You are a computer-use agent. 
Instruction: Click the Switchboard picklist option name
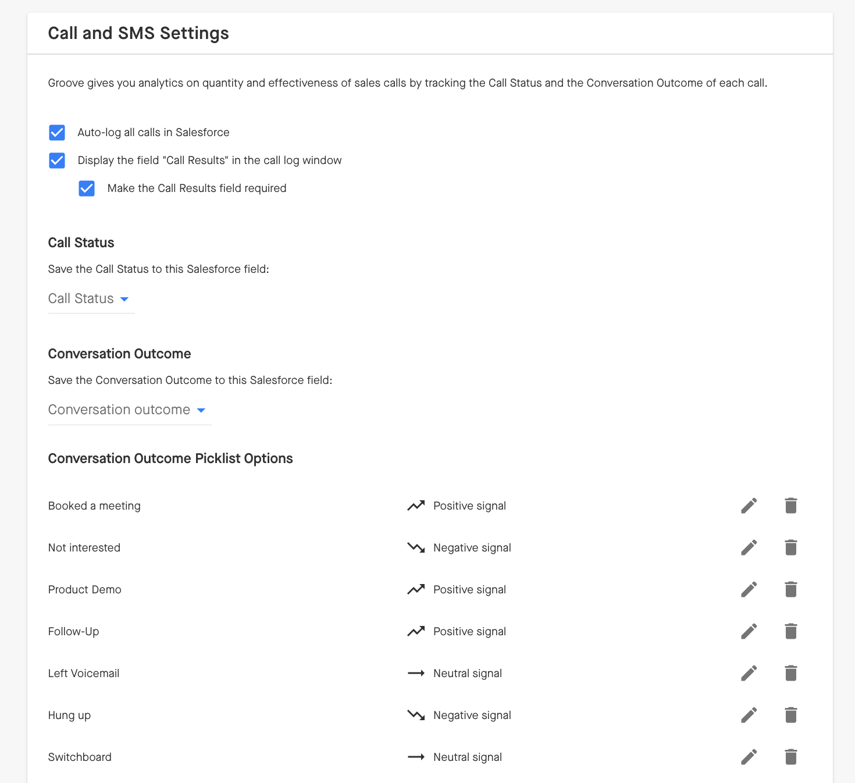[80, 757]
